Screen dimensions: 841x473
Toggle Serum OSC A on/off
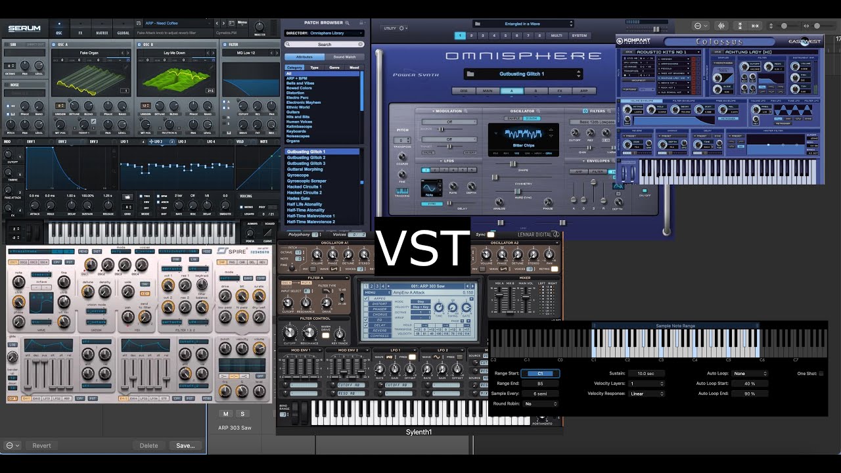click(x=53, y=45)
